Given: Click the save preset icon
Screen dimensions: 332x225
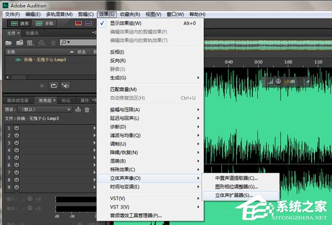Looking at the screenshot, I should pos(78,109).
